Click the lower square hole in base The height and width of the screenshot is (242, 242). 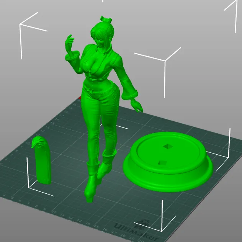162,162
